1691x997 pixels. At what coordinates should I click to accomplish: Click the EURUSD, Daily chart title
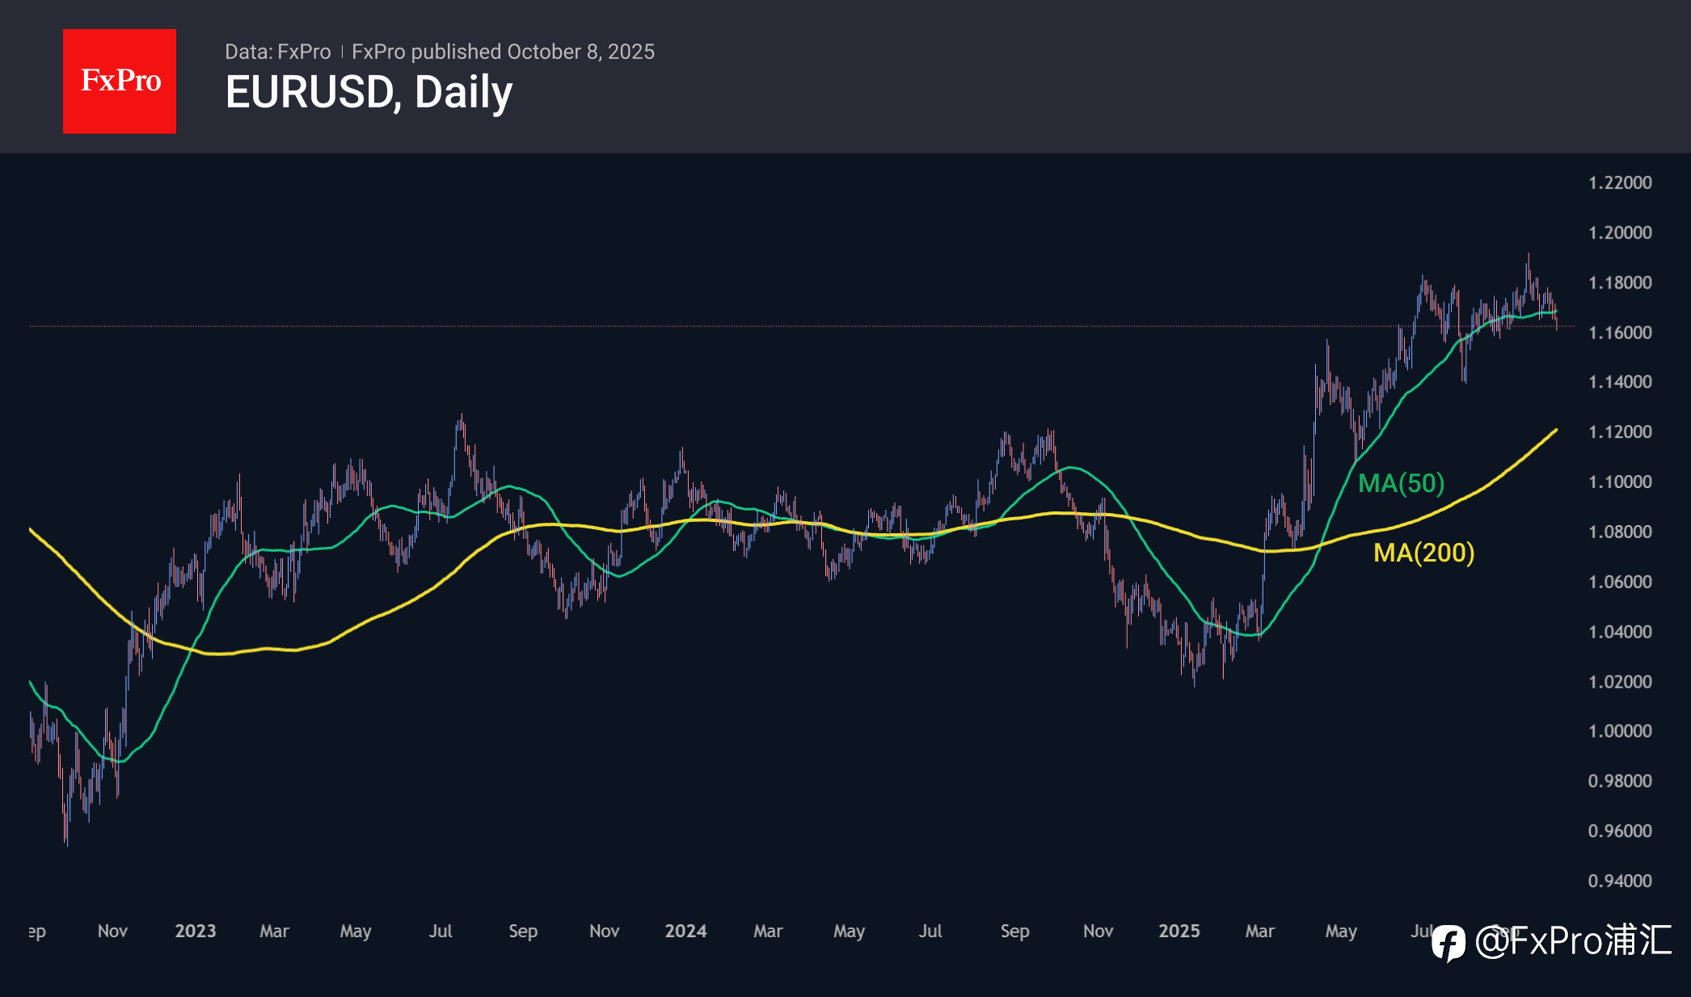click(x=369, y=92)
